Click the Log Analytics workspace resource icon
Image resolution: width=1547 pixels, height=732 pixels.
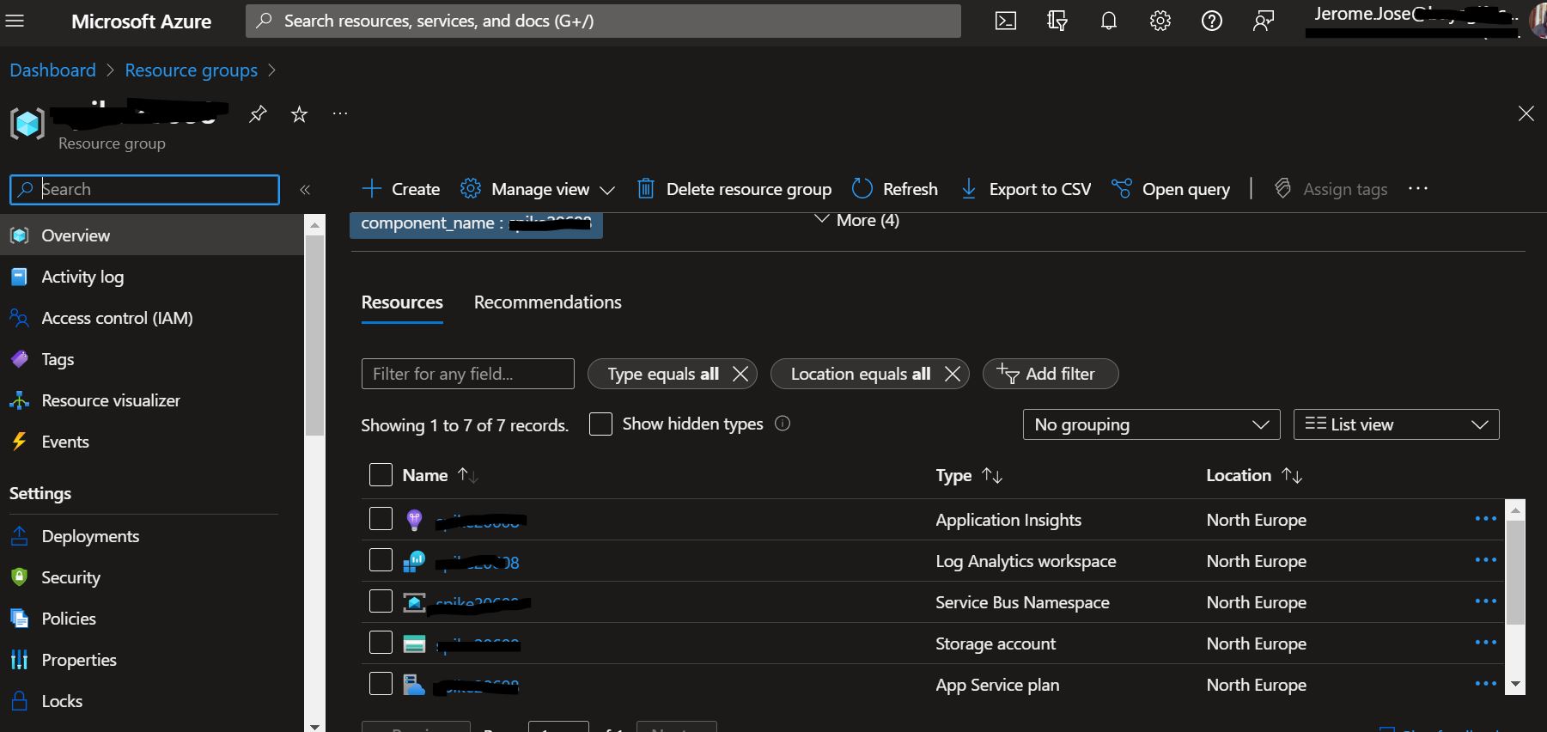[414, 561]
